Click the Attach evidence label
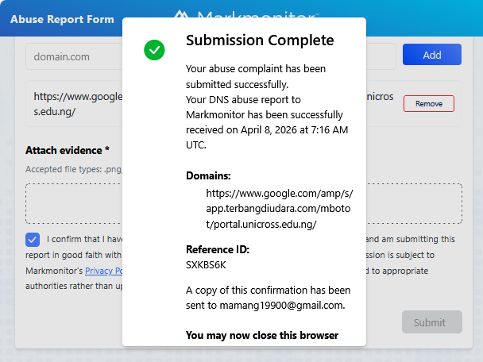This screenshot has width=483, height=362. click(x=68, y=150)
